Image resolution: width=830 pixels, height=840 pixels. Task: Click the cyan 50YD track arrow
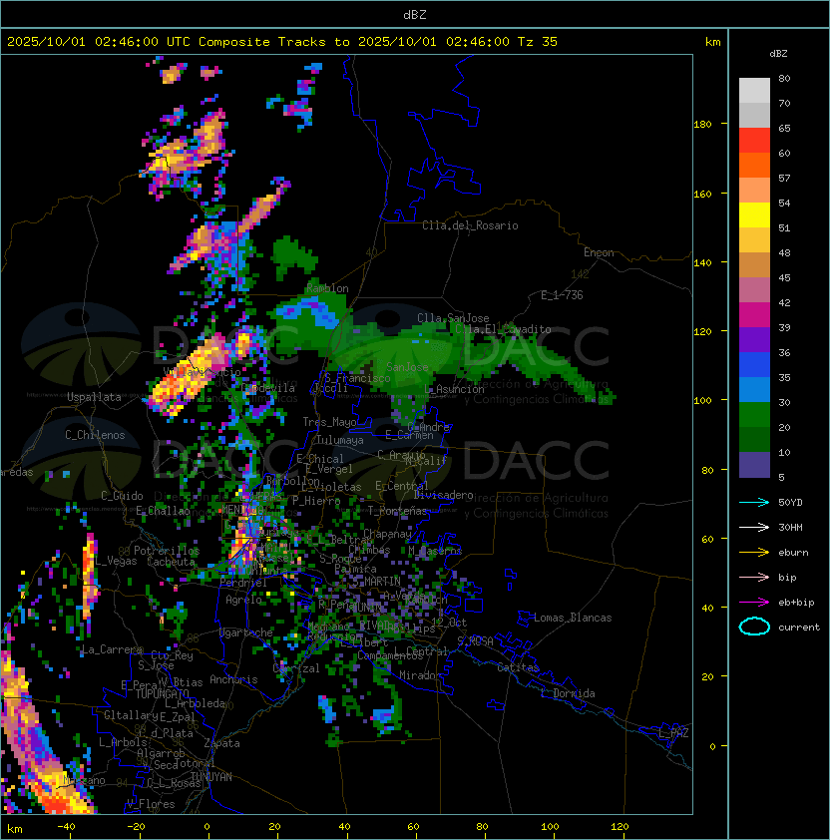[754, 502]
